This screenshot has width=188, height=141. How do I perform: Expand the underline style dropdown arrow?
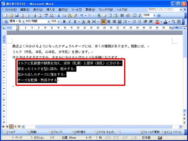click(79, 22)
